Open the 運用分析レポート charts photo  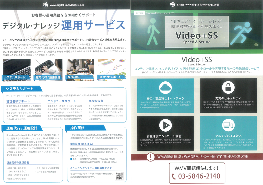(112, 70)
